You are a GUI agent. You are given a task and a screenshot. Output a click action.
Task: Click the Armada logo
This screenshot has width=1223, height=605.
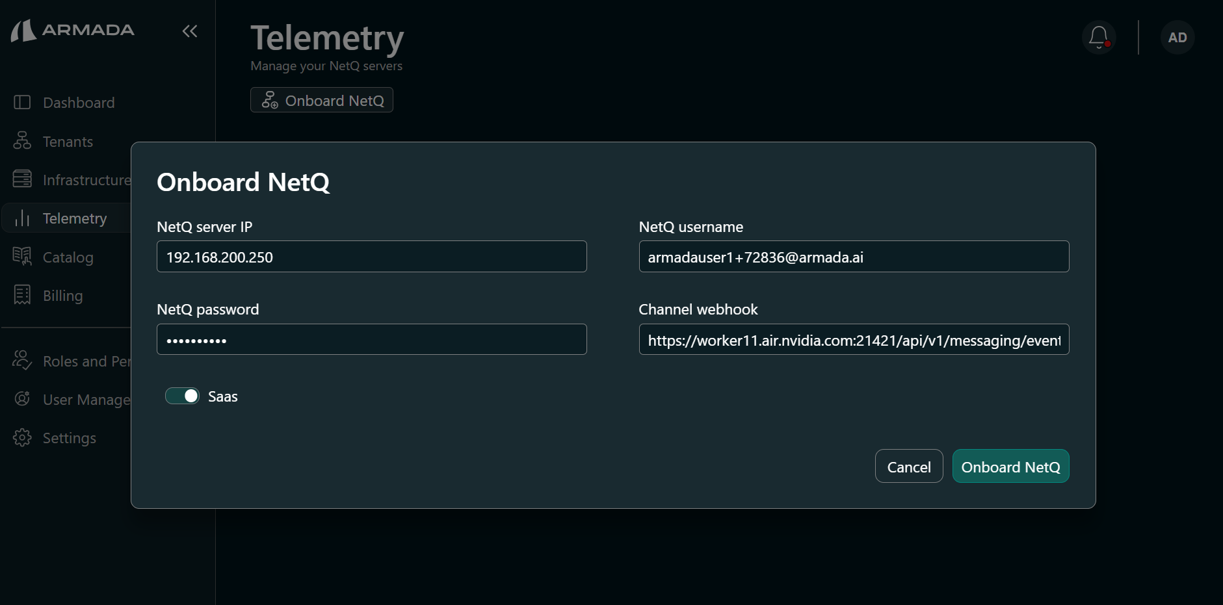73,31
